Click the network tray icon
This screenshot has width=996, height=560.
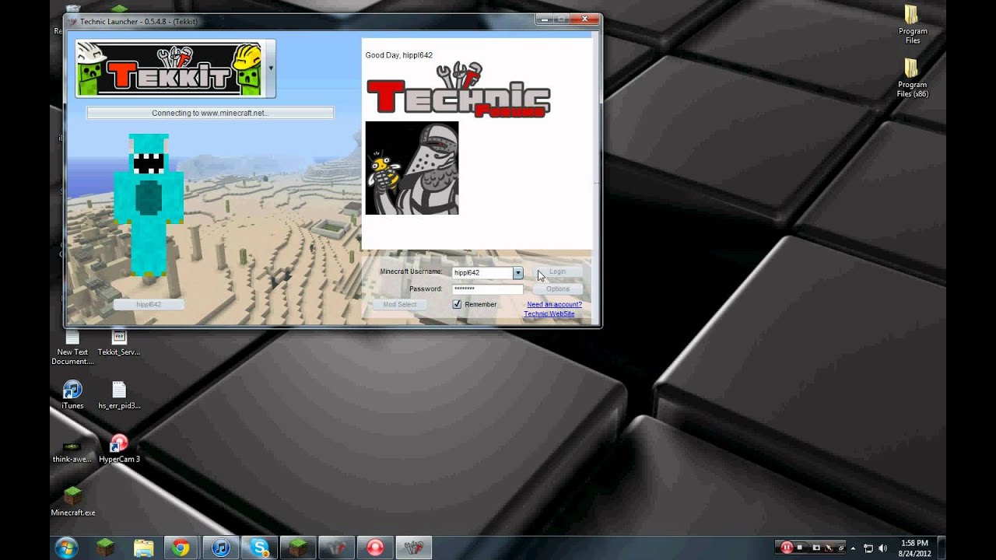868,548
